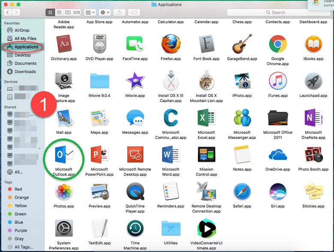Viewport: 334px width, 252px height.
Task: Open Microsoft OneNote.app icon
Action: pyautogui.click(x=313, y=117)
